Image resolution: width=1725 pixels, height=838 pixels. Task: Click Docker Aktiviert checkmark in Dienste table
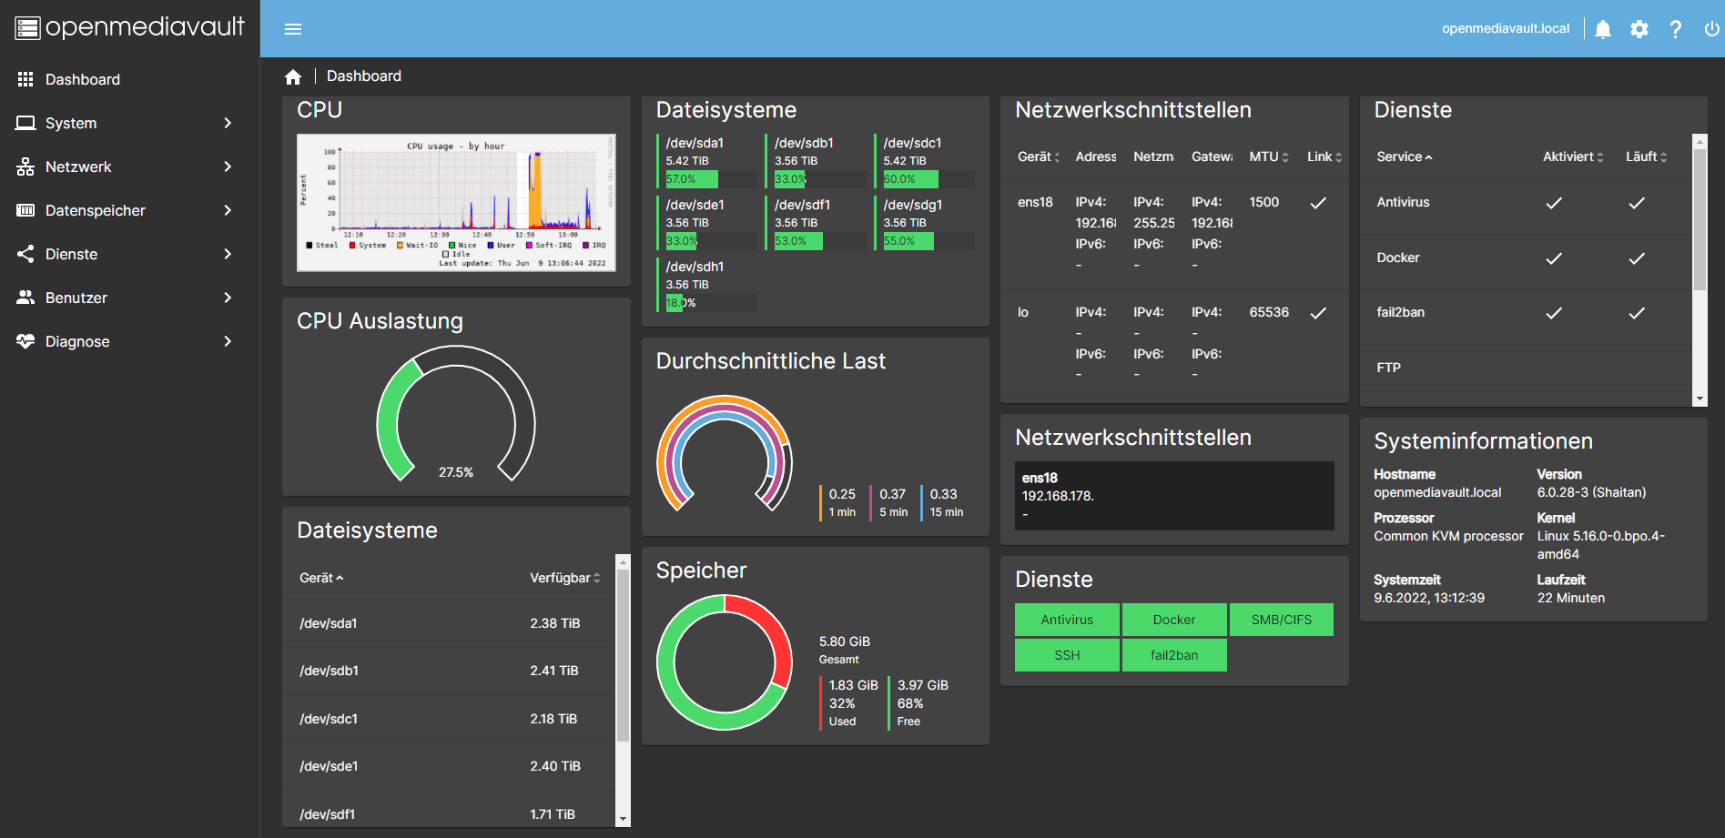coord(1554,258)
